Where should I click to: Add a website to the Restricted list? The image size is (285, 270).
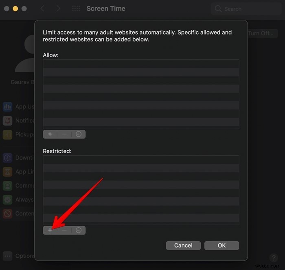pos(50,230)
